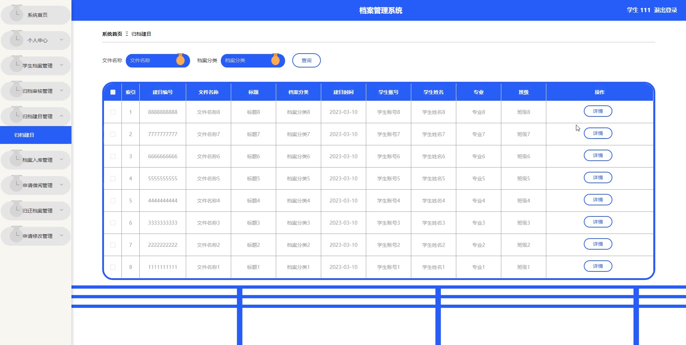Screen dimensions: 686x345
Task: Check the row with 建目编号 7777777777
Action: (x=113, y=134)
